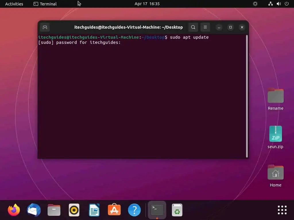The width and height of the screenshot is (294, 220).
Task: Open a new terminal tab
Action: (x=45, y=27)
